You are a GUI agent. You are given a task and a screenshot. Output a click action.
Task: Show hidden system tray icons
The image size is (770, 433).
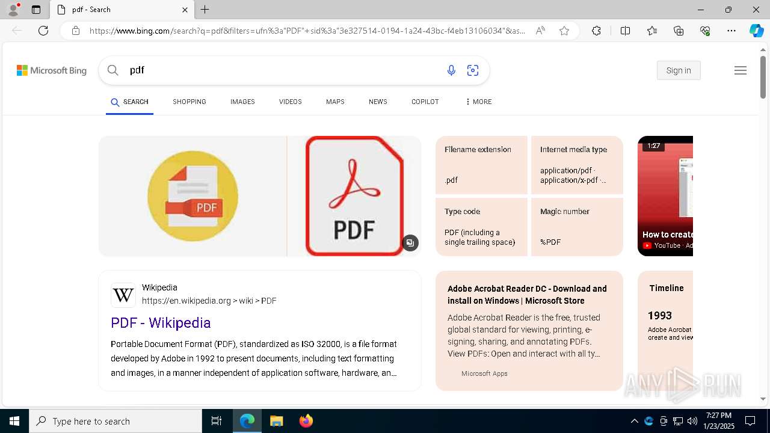tap(634, 421)
